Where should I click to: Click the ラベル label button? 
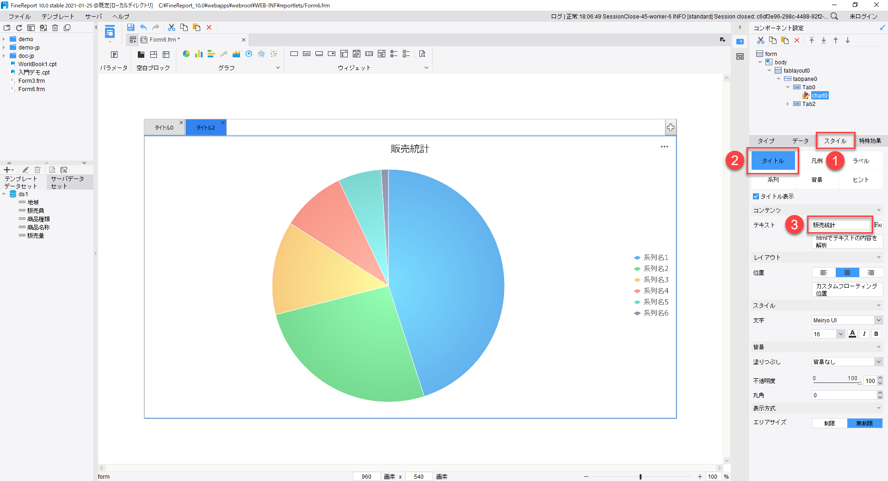pos(861,160)
